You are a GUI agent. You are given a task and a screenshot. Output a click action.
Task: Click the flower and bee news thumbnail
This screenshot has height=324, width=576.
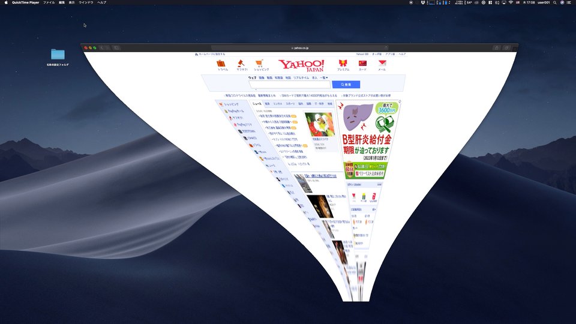click(x=320, y=125)
